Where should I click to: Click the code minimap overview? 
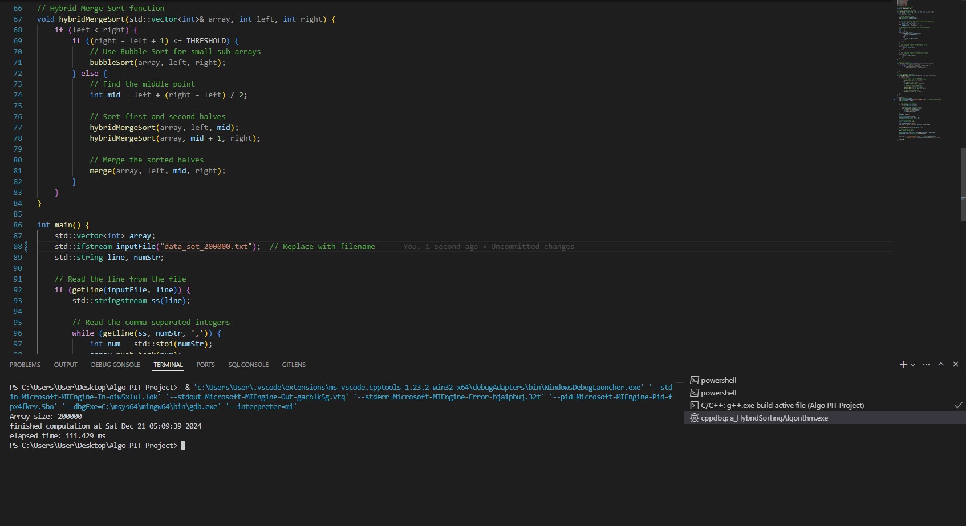tap(918, 68)
